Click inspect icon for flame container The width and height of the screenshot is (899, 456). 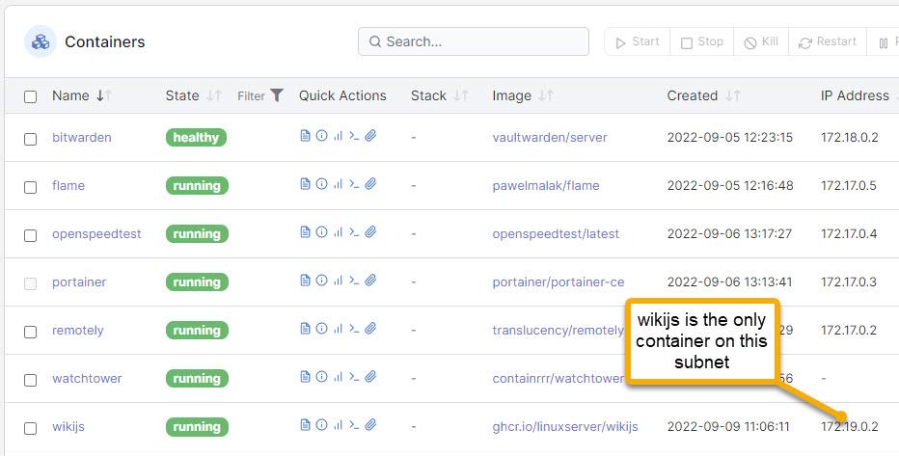pyautogui.click(x=321, y=184)
